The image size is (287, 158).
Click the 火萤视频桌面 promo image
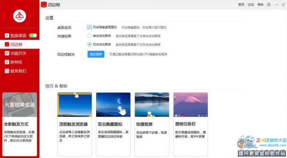20,105
